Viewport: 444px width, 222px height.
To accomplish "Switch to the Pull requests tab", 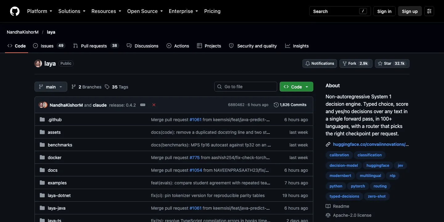I will coord(96,46).
